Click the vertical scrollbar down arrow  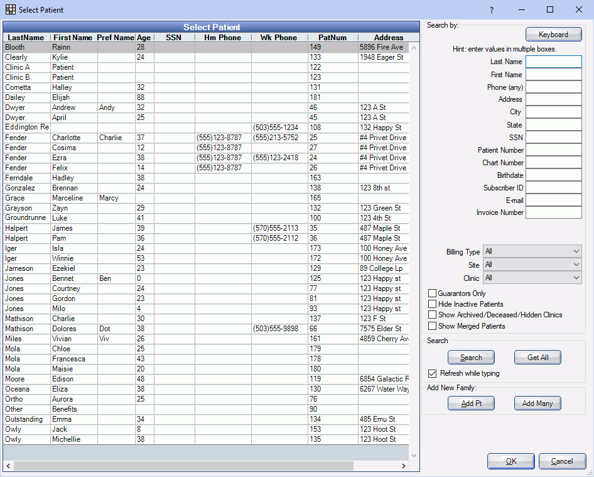(x=414, y=454)
